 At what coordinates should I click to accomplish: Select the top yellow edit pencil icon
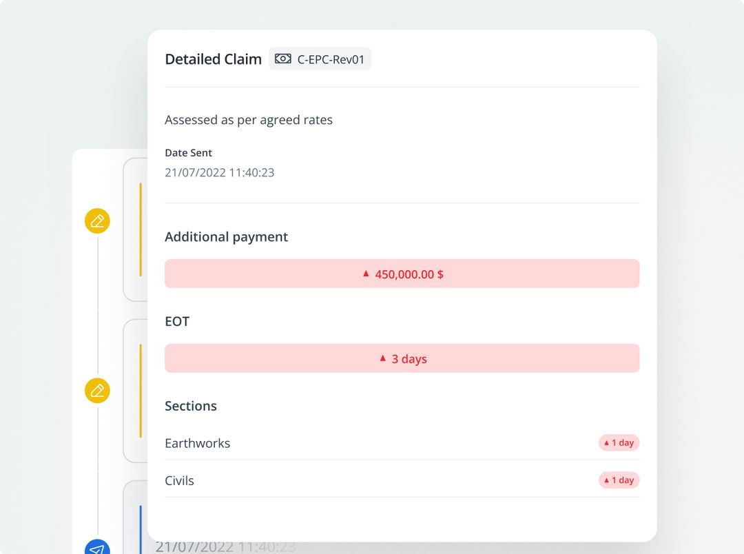[x=97, y=220]
